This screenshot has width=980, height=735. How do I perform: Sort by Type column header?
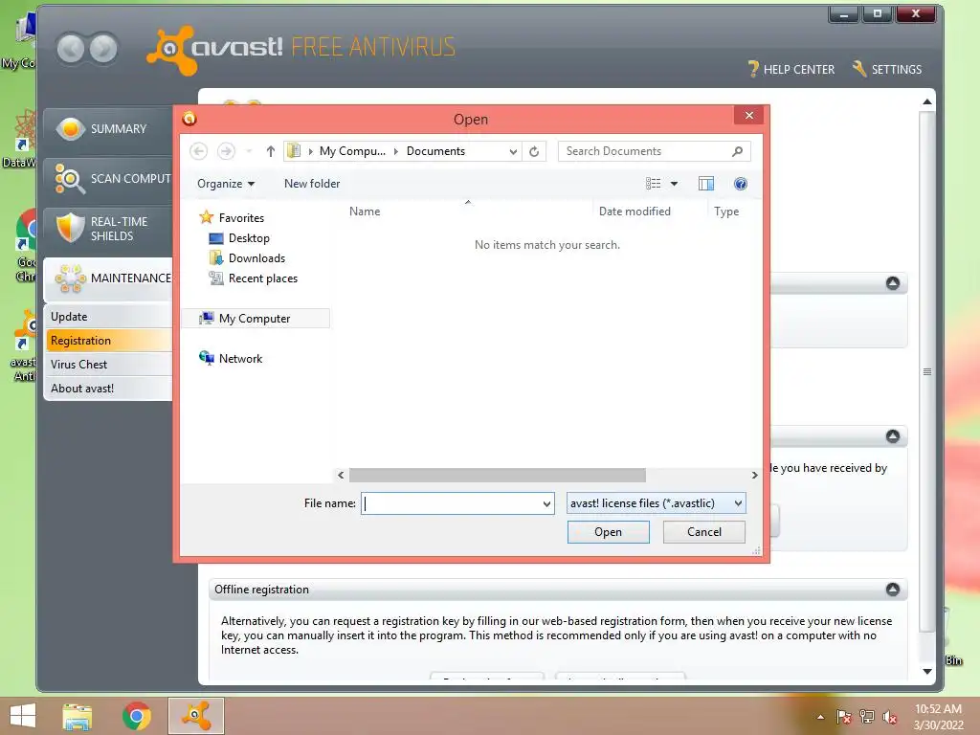727,212
